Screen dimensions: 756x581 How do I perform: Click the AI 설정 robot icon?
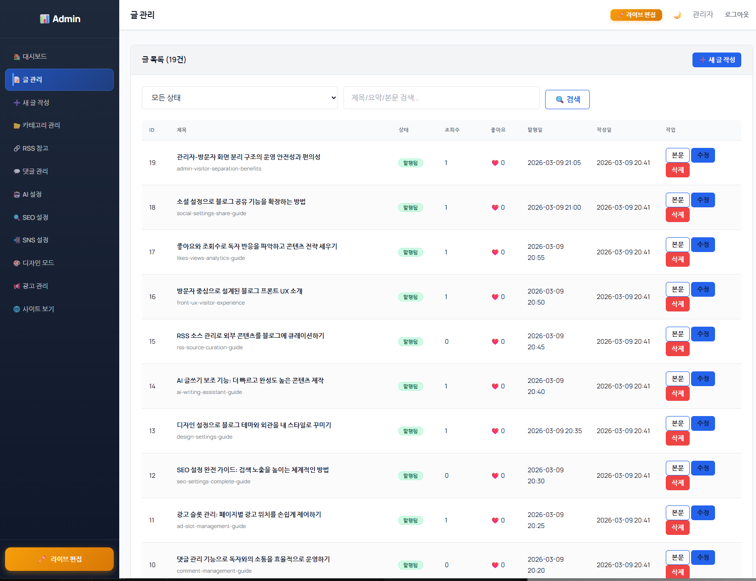pos(17,194)
